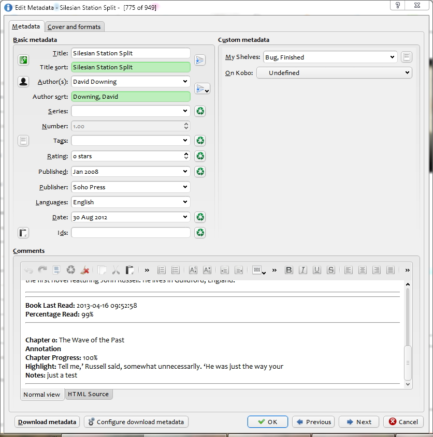Viewport: 433px width, 437px height.
Task: Click the swap title and author icon
Action: coord(23,60)
